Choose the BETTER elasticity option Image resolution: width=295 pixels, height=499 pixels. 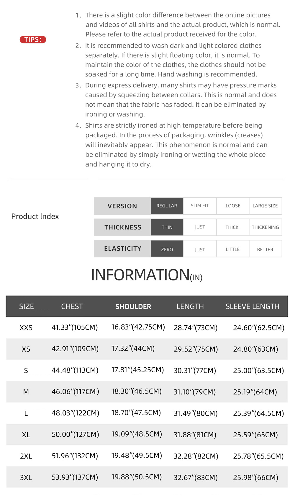(x=265, y=249)
